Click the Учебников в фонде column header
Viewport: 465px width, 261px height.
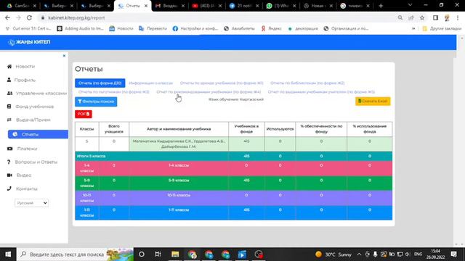[246, 129]
